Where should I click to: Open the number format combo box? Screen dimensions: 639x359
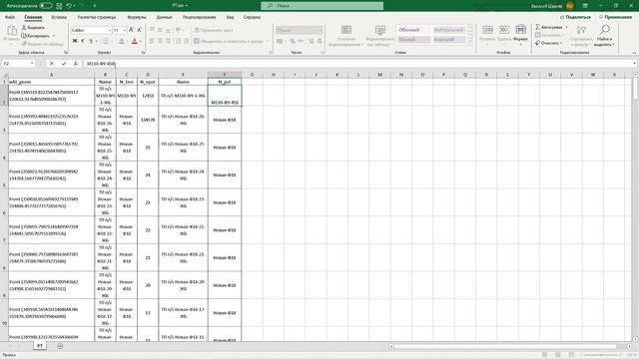point(300,30)
